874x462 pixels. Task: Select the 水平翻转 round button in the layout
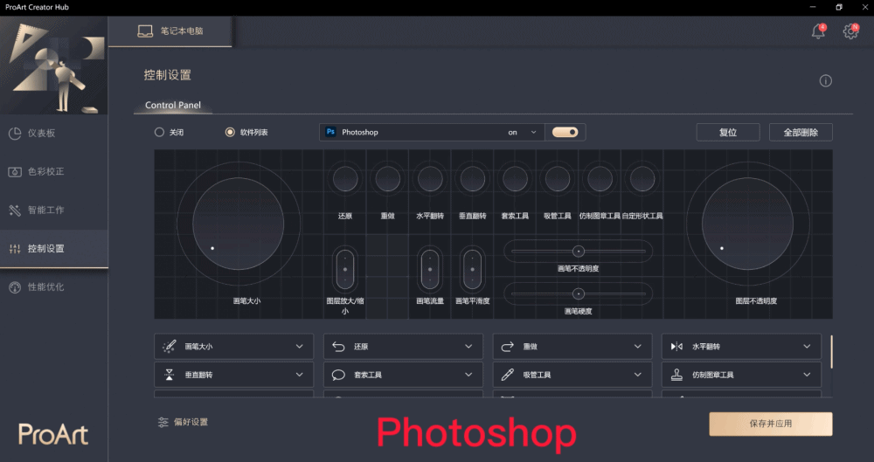pos(430,179)
